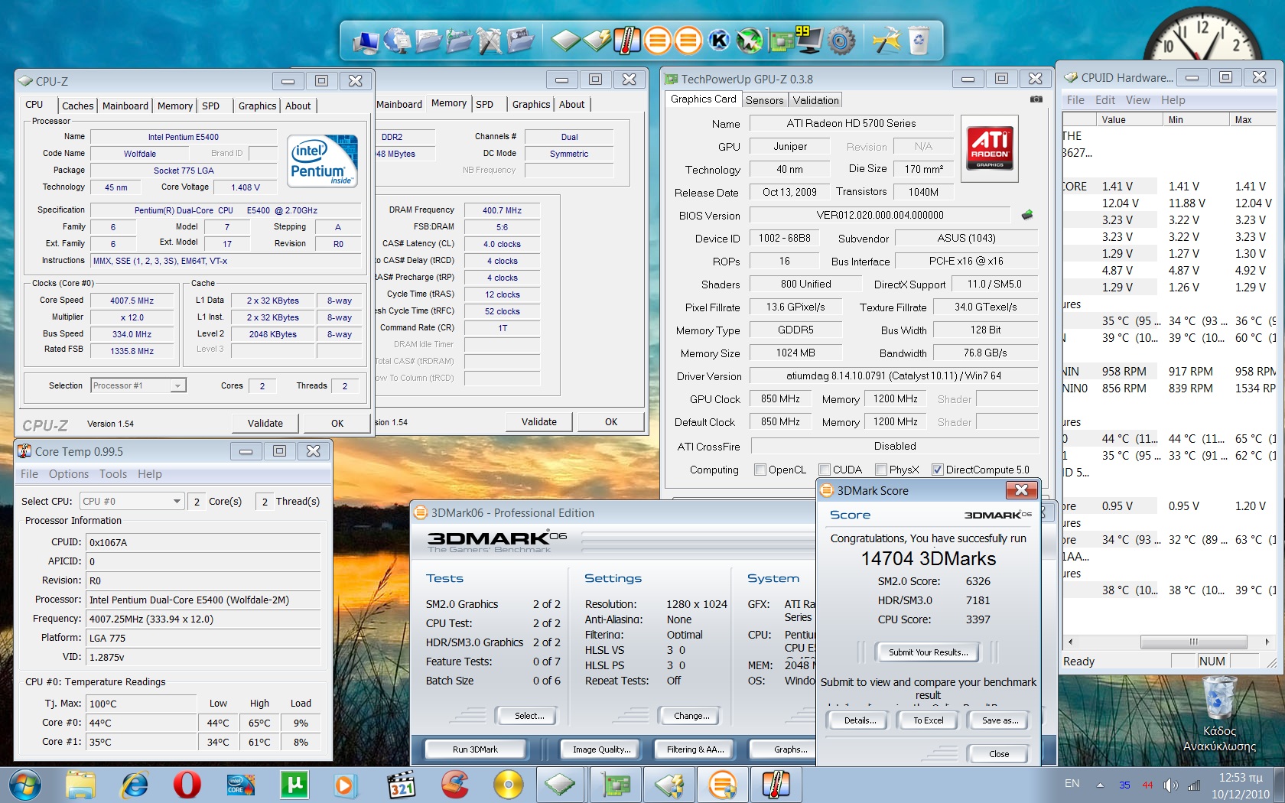Click Filtering & AA button
The image size is (1285, 803).
695,749
